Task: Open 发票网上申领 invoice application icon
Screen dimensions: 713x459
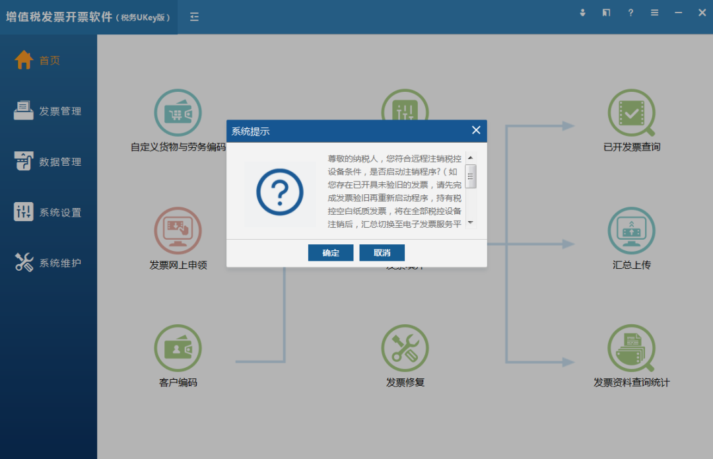Action: [x=178, y=230]
